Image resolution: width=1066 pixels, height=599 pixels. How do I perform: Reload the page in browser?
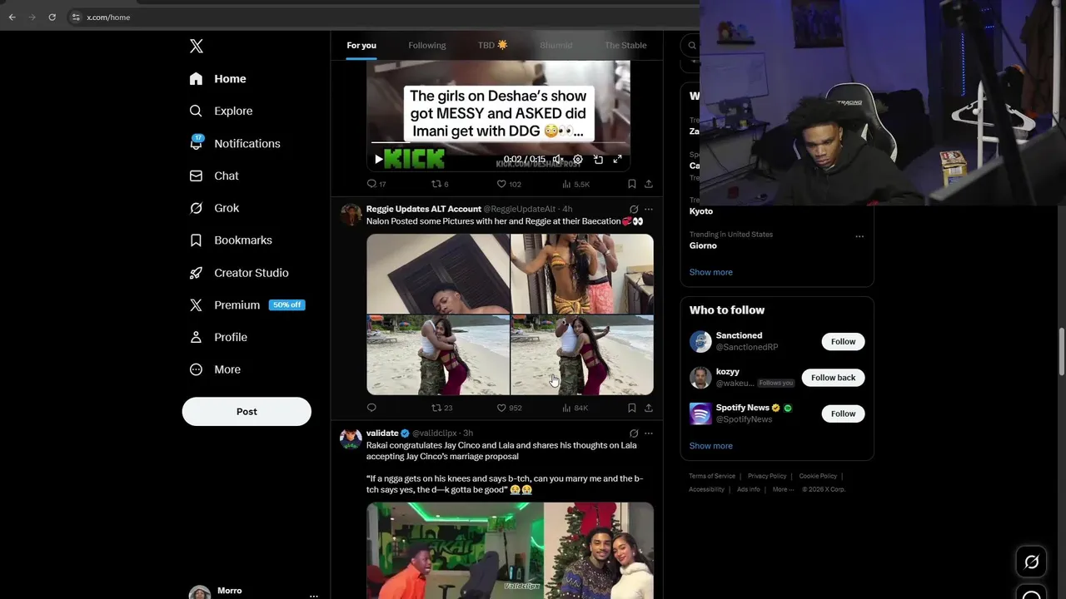coord(52,17)
